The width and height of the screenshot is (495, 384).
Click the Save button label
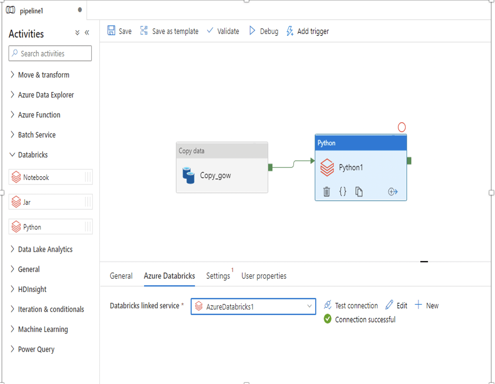[x=125, y=31]
